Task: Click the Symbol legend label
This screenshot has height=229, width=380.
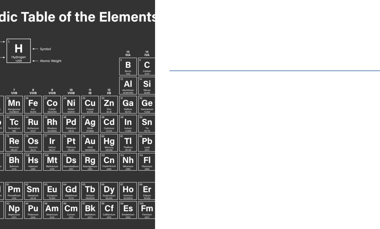Action: click(x=45, y=49)
